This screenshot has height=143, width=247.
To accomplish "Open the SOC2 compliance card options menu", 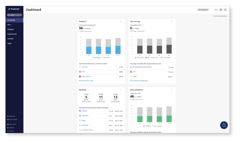I will pos(172,90).
